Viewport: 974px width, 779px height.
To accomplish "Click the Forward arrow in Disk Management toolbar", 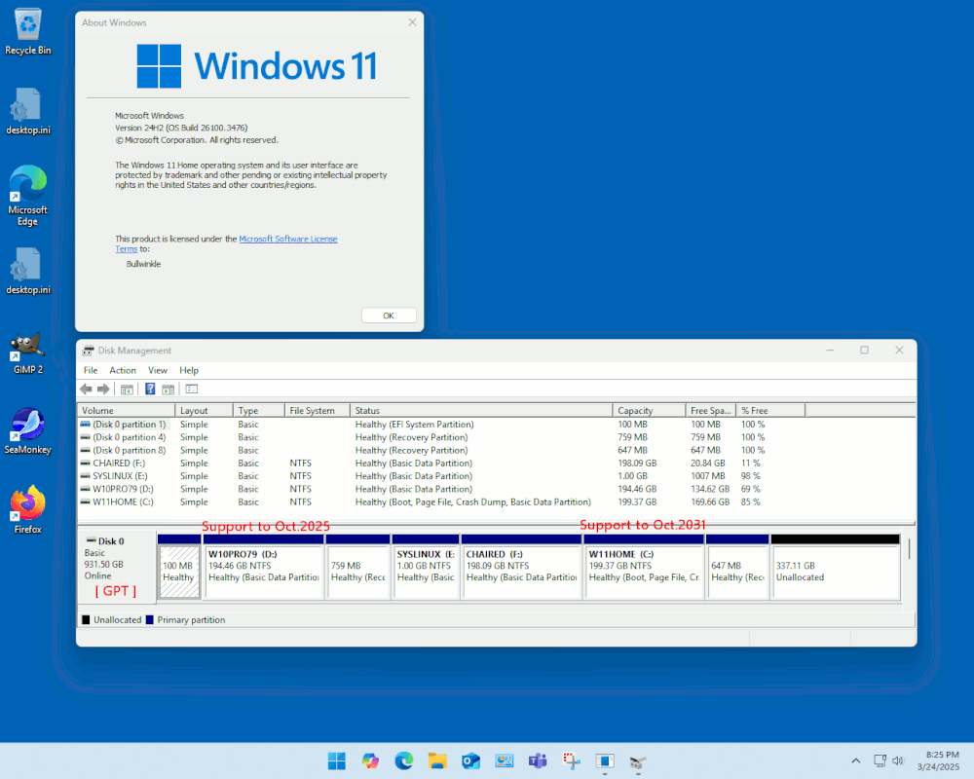I will point(103,389).
